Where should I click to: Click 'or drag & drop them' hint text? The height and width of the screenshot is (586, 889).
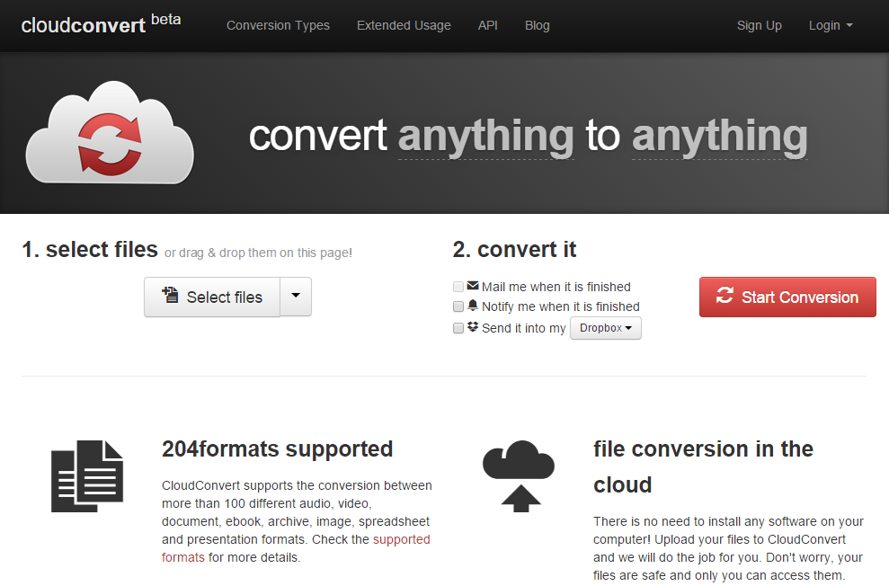(259, 253)
